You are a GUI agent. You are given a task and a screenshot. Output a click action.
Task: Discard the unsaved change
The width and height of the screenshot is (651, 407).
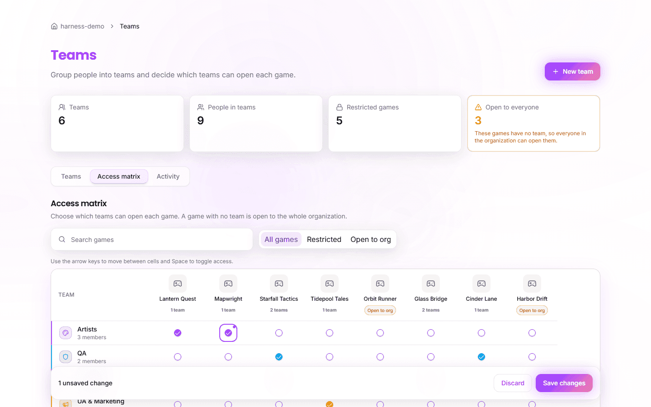[513, 383]
